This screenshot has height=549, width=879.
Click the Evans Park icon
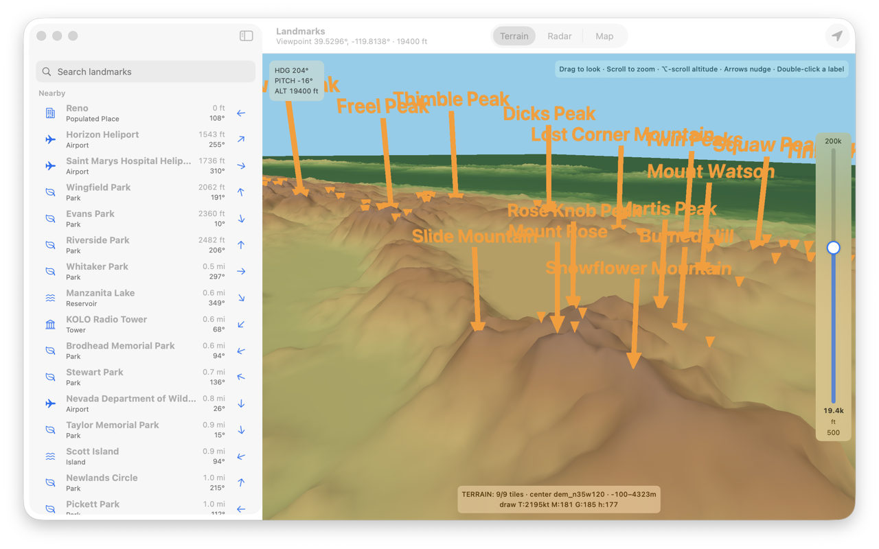(50, 219)
